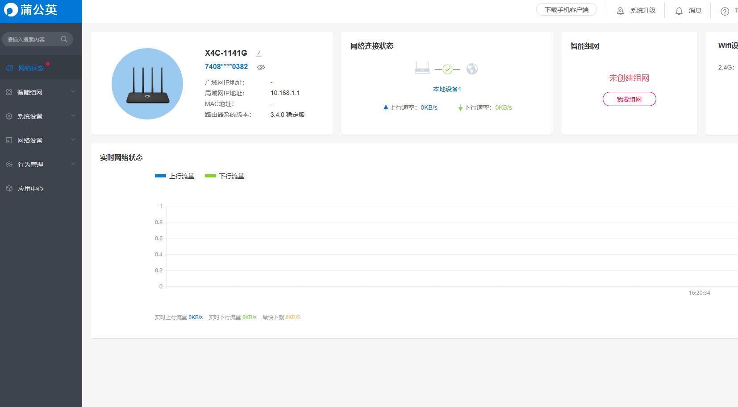The image size is (738, 407).
Task: Click the 我要组网 button
Action: tap(630, 99)
